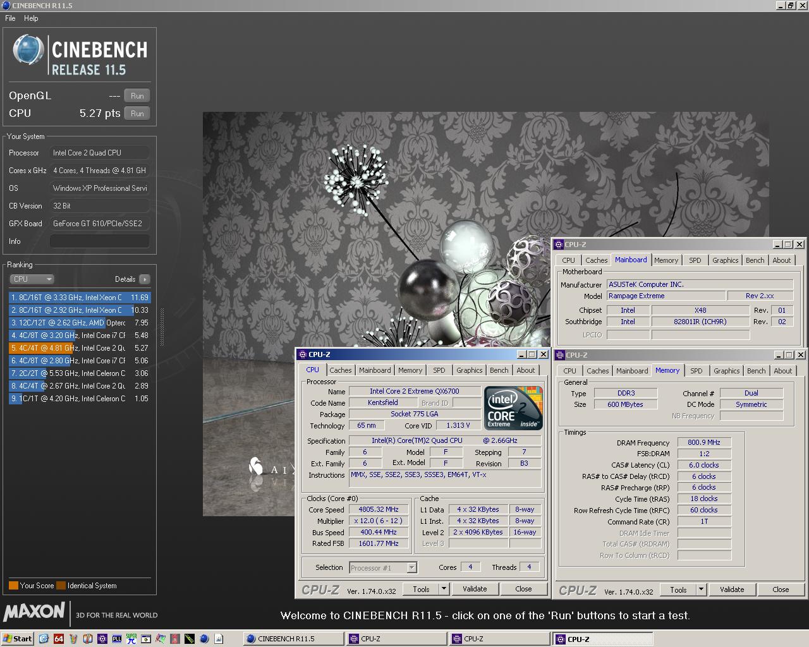Open Bench tab in CPU-Z CPU window
Screen dimensions: 809x647
pos(499,371)
